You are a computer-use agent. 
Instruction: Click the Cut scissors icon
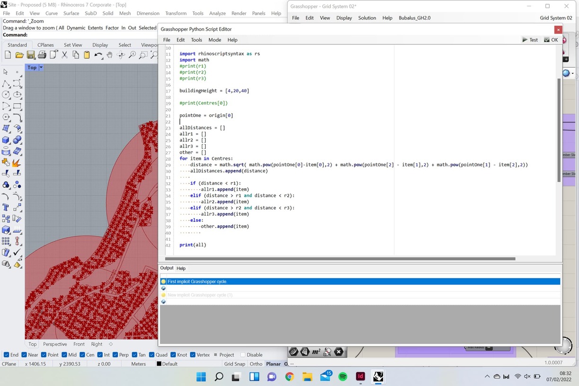coord(65,55)
